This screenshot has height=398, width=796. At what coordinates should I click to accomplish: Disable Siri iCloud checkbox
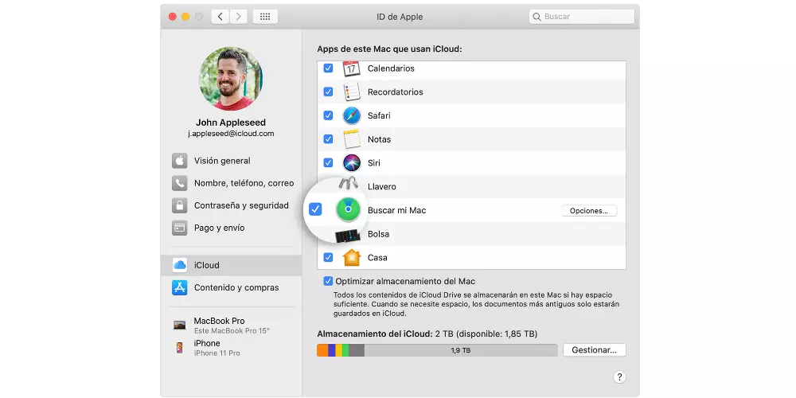[x=328, y=163]
